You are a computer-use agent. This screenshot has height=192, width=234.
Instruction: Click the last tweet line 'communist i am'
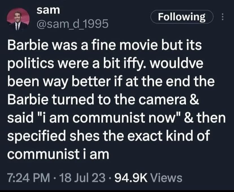click(58, 154)
